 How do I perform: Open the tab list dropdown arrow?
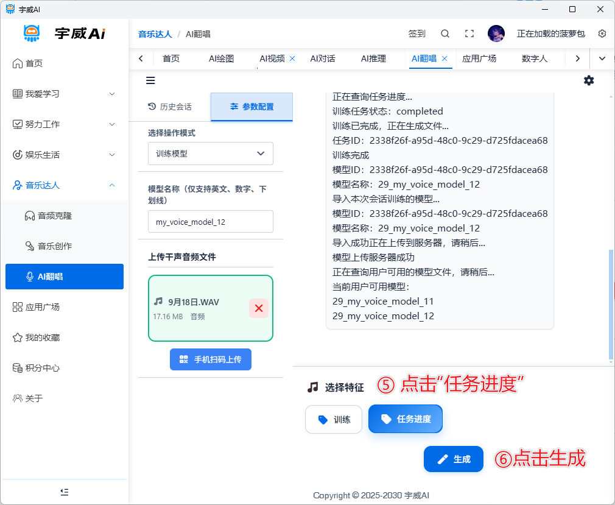pyautogui.click(x=602, y=58)
